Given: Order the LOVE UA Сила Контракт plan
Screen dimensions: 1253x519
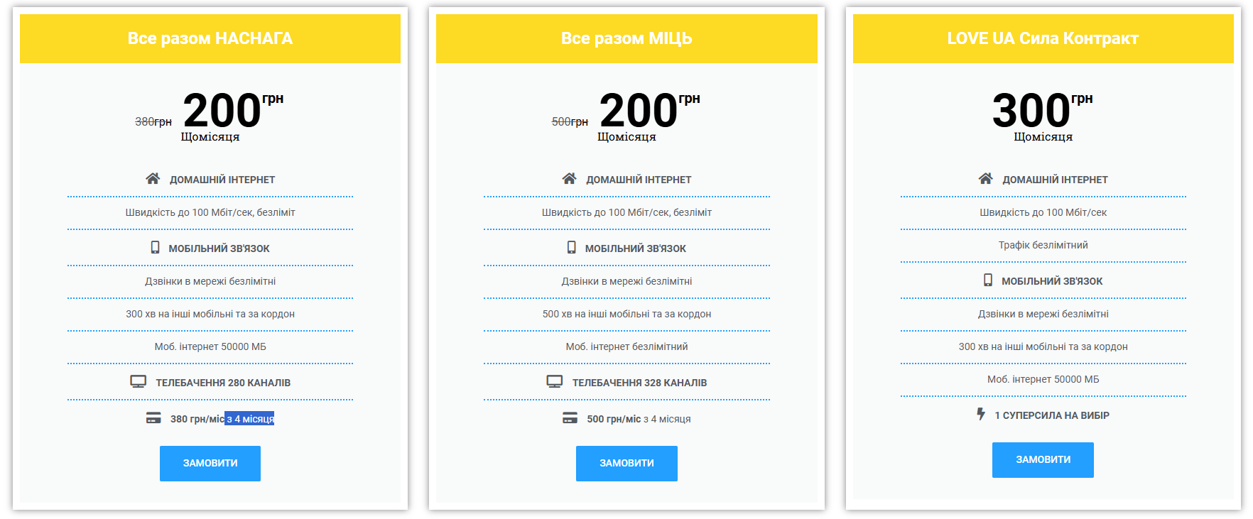Looking at the screenshot, I should click(1043, 459).
